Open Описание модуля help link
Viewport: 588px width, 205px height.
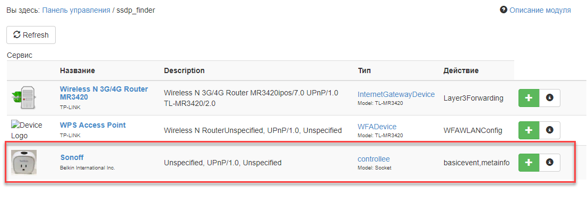tap(540, 10)
